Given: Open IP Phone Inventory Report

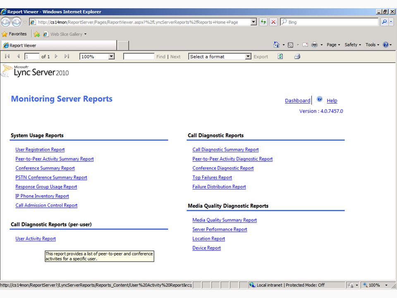Looking at the screenshot, I should coord(42,196).
